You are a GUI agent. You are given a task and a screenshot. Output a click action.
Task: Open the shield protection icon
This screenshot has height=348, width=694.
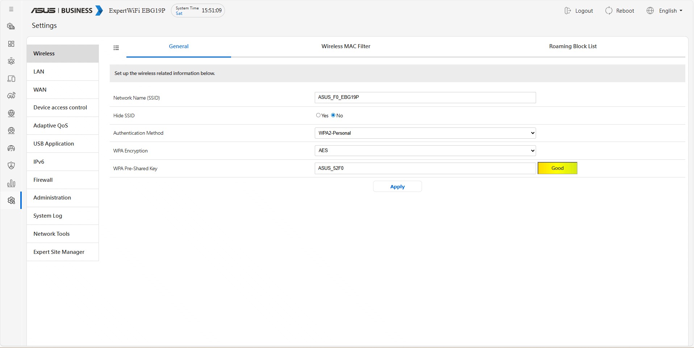coord(11,165)
